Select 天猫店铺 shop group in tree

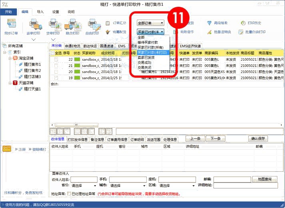coord(26,83)
